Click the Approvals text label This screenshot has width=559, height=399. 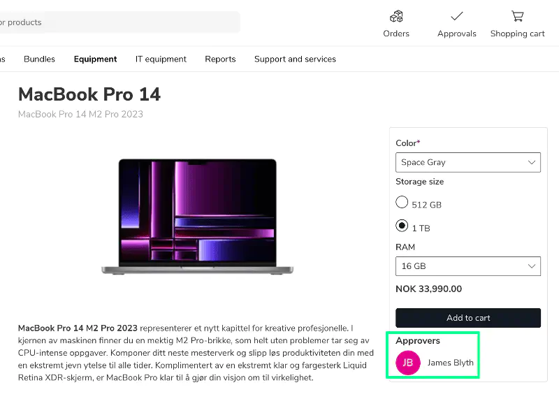[x=457, y=34]
